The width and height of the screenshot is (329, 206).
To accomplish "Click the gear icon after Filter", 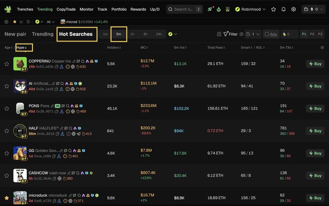I will [241, 34].
